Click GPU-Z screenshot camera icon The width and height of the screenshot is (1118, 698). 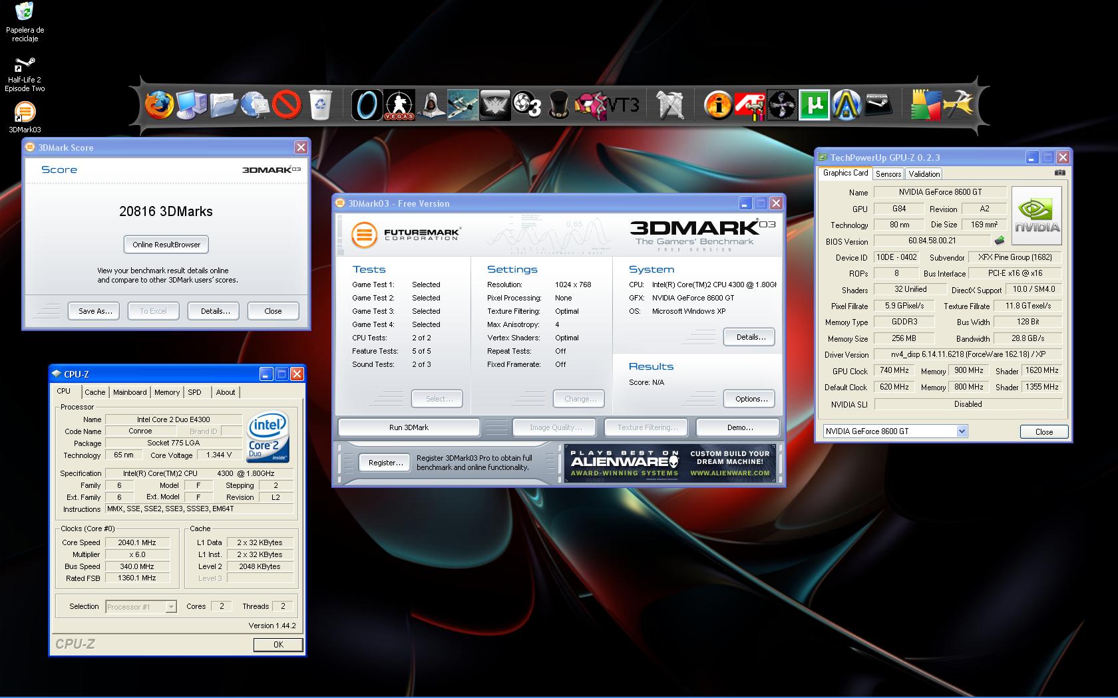[x=1060, y=173]
